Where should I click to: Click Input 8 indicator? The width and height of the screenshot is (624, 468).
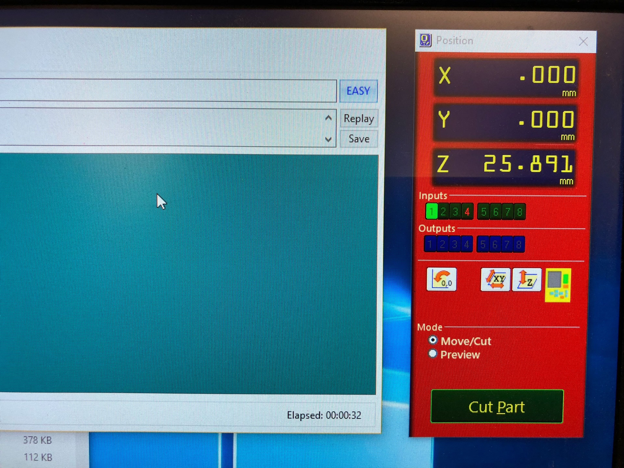pos(519,212)
